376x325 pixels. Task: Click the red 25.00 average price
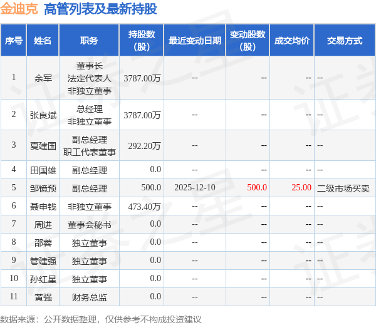[301, 187]
